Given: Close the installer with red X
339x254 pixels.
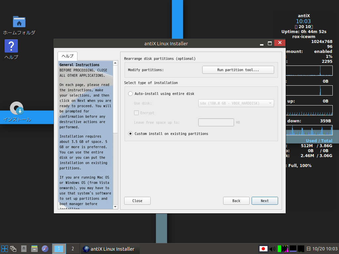Looking at the screenshot, I should [280, 43].
